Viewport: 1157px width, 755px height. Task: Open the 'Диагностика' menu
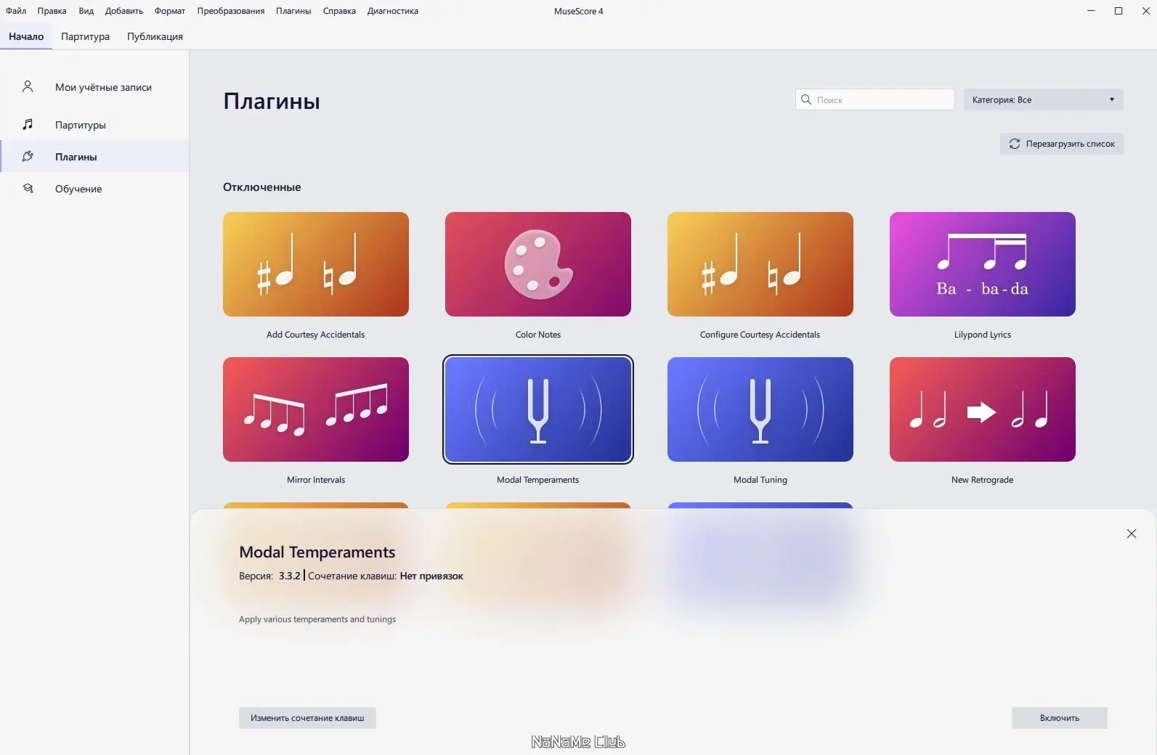[392, 11]
